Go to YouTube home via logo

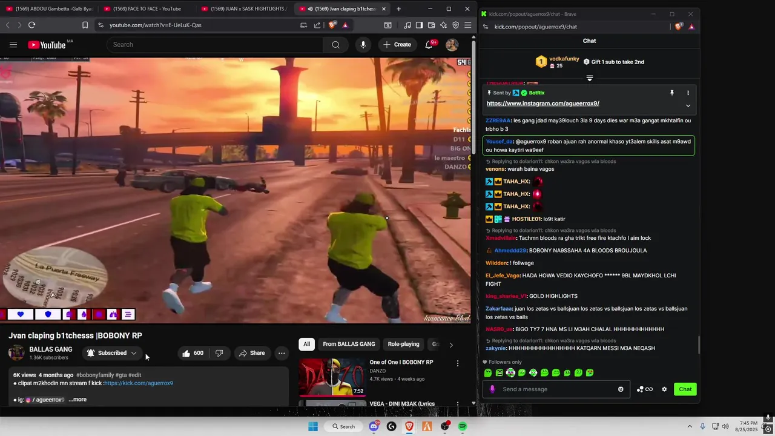pyautogui.click(x=47, y=44)
